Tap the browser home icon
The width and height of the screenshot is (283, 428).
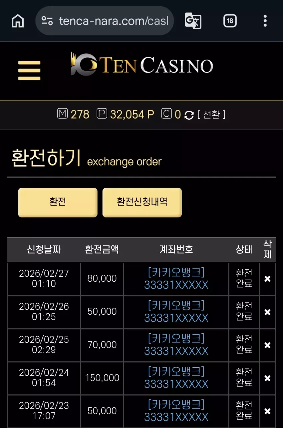[18, 21]
